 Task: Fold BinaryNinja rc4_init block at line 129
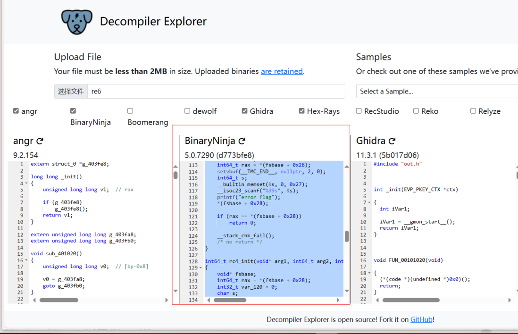click(x=201, y=268)
